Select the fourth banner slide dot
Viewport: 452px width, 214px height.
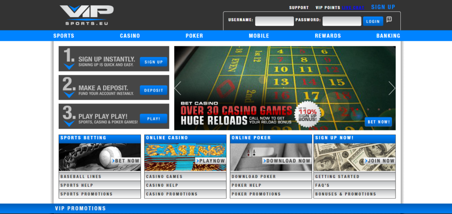click(x=389, y=109)
